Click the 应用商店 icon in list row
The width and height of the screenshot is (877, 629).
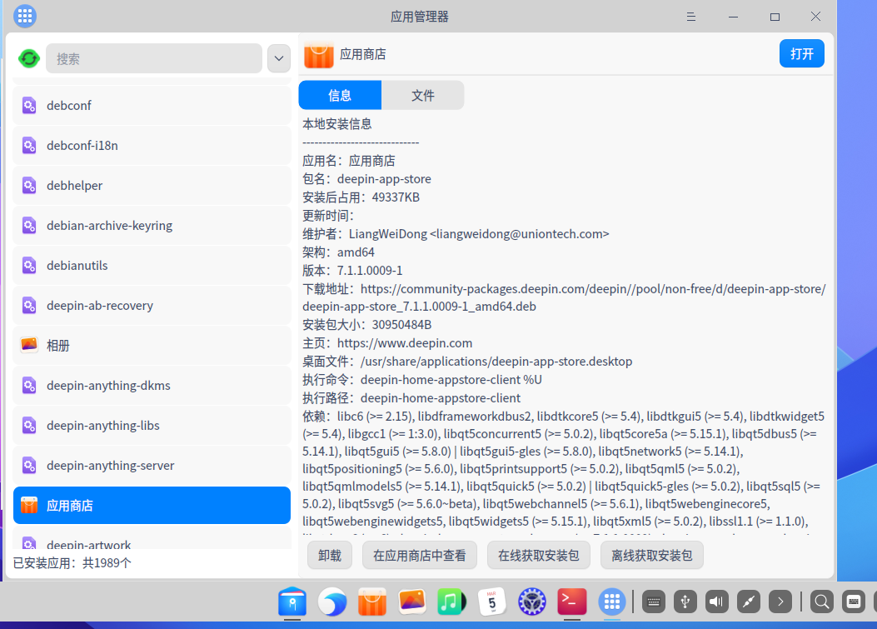[29, 506]
